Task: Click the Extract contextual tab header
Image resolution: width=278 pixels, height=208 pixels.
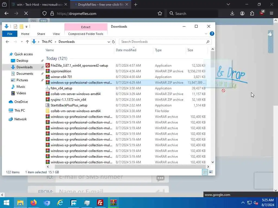Action: coord(86,27)
